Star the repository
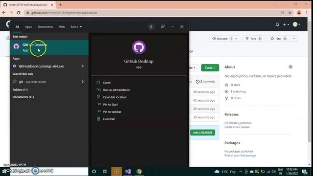Image resolution: width=313 pixels, height=176 pixels. [279, 39]
